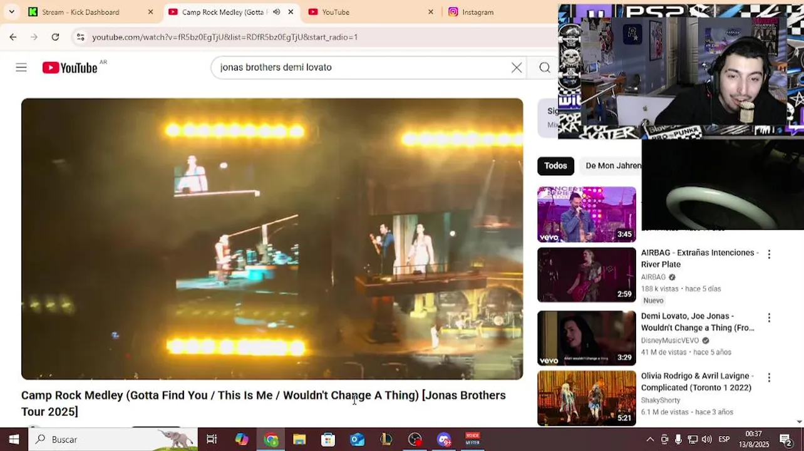Switch the ESP keyboard language indicator
The height and width of the screenshot is (451, 804).
(724, 439)
